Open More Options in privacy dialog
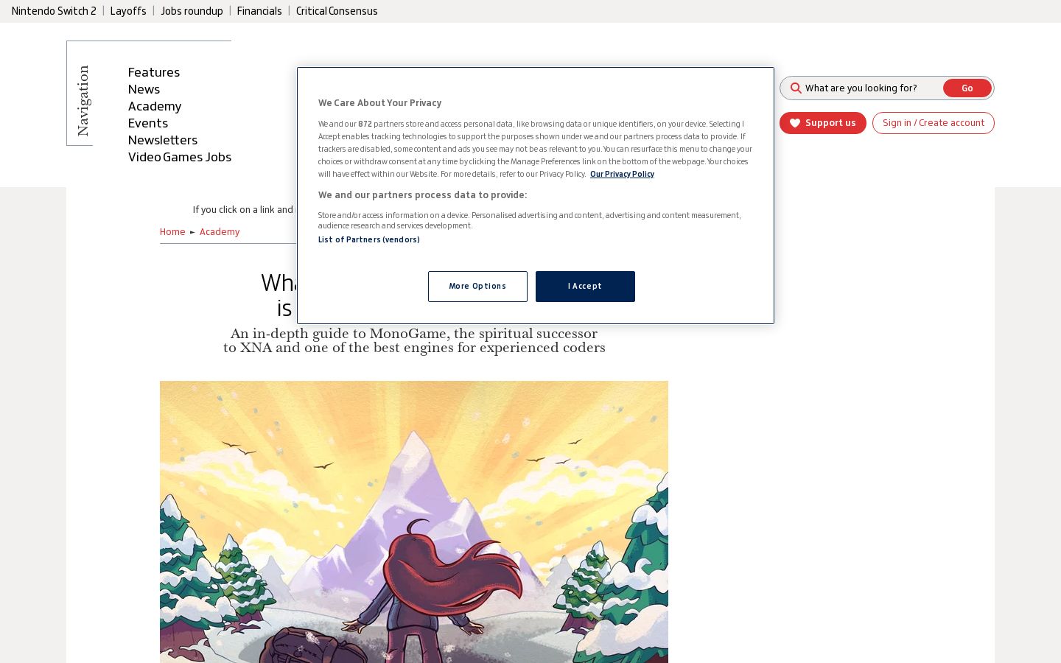 477,287
